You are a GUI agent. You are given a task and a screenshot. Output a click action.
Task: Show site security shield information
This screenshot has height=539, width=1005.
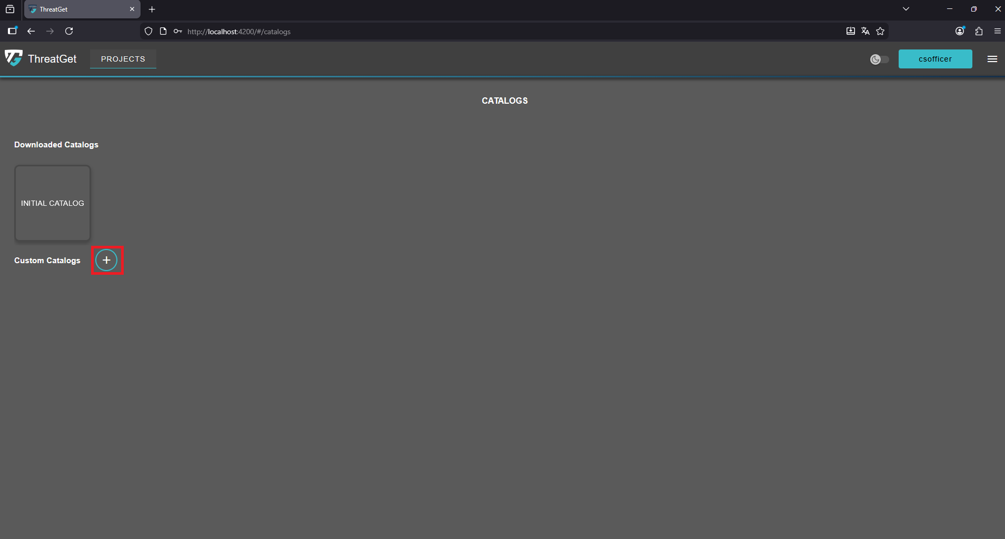pyautogui.click(x=148, y=32)
